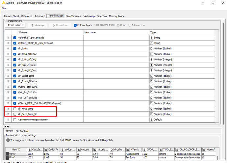The image size is (227, 163).
Task: Click String type icon of #identf_ST_por_entrada
Action: click(151, 38)
